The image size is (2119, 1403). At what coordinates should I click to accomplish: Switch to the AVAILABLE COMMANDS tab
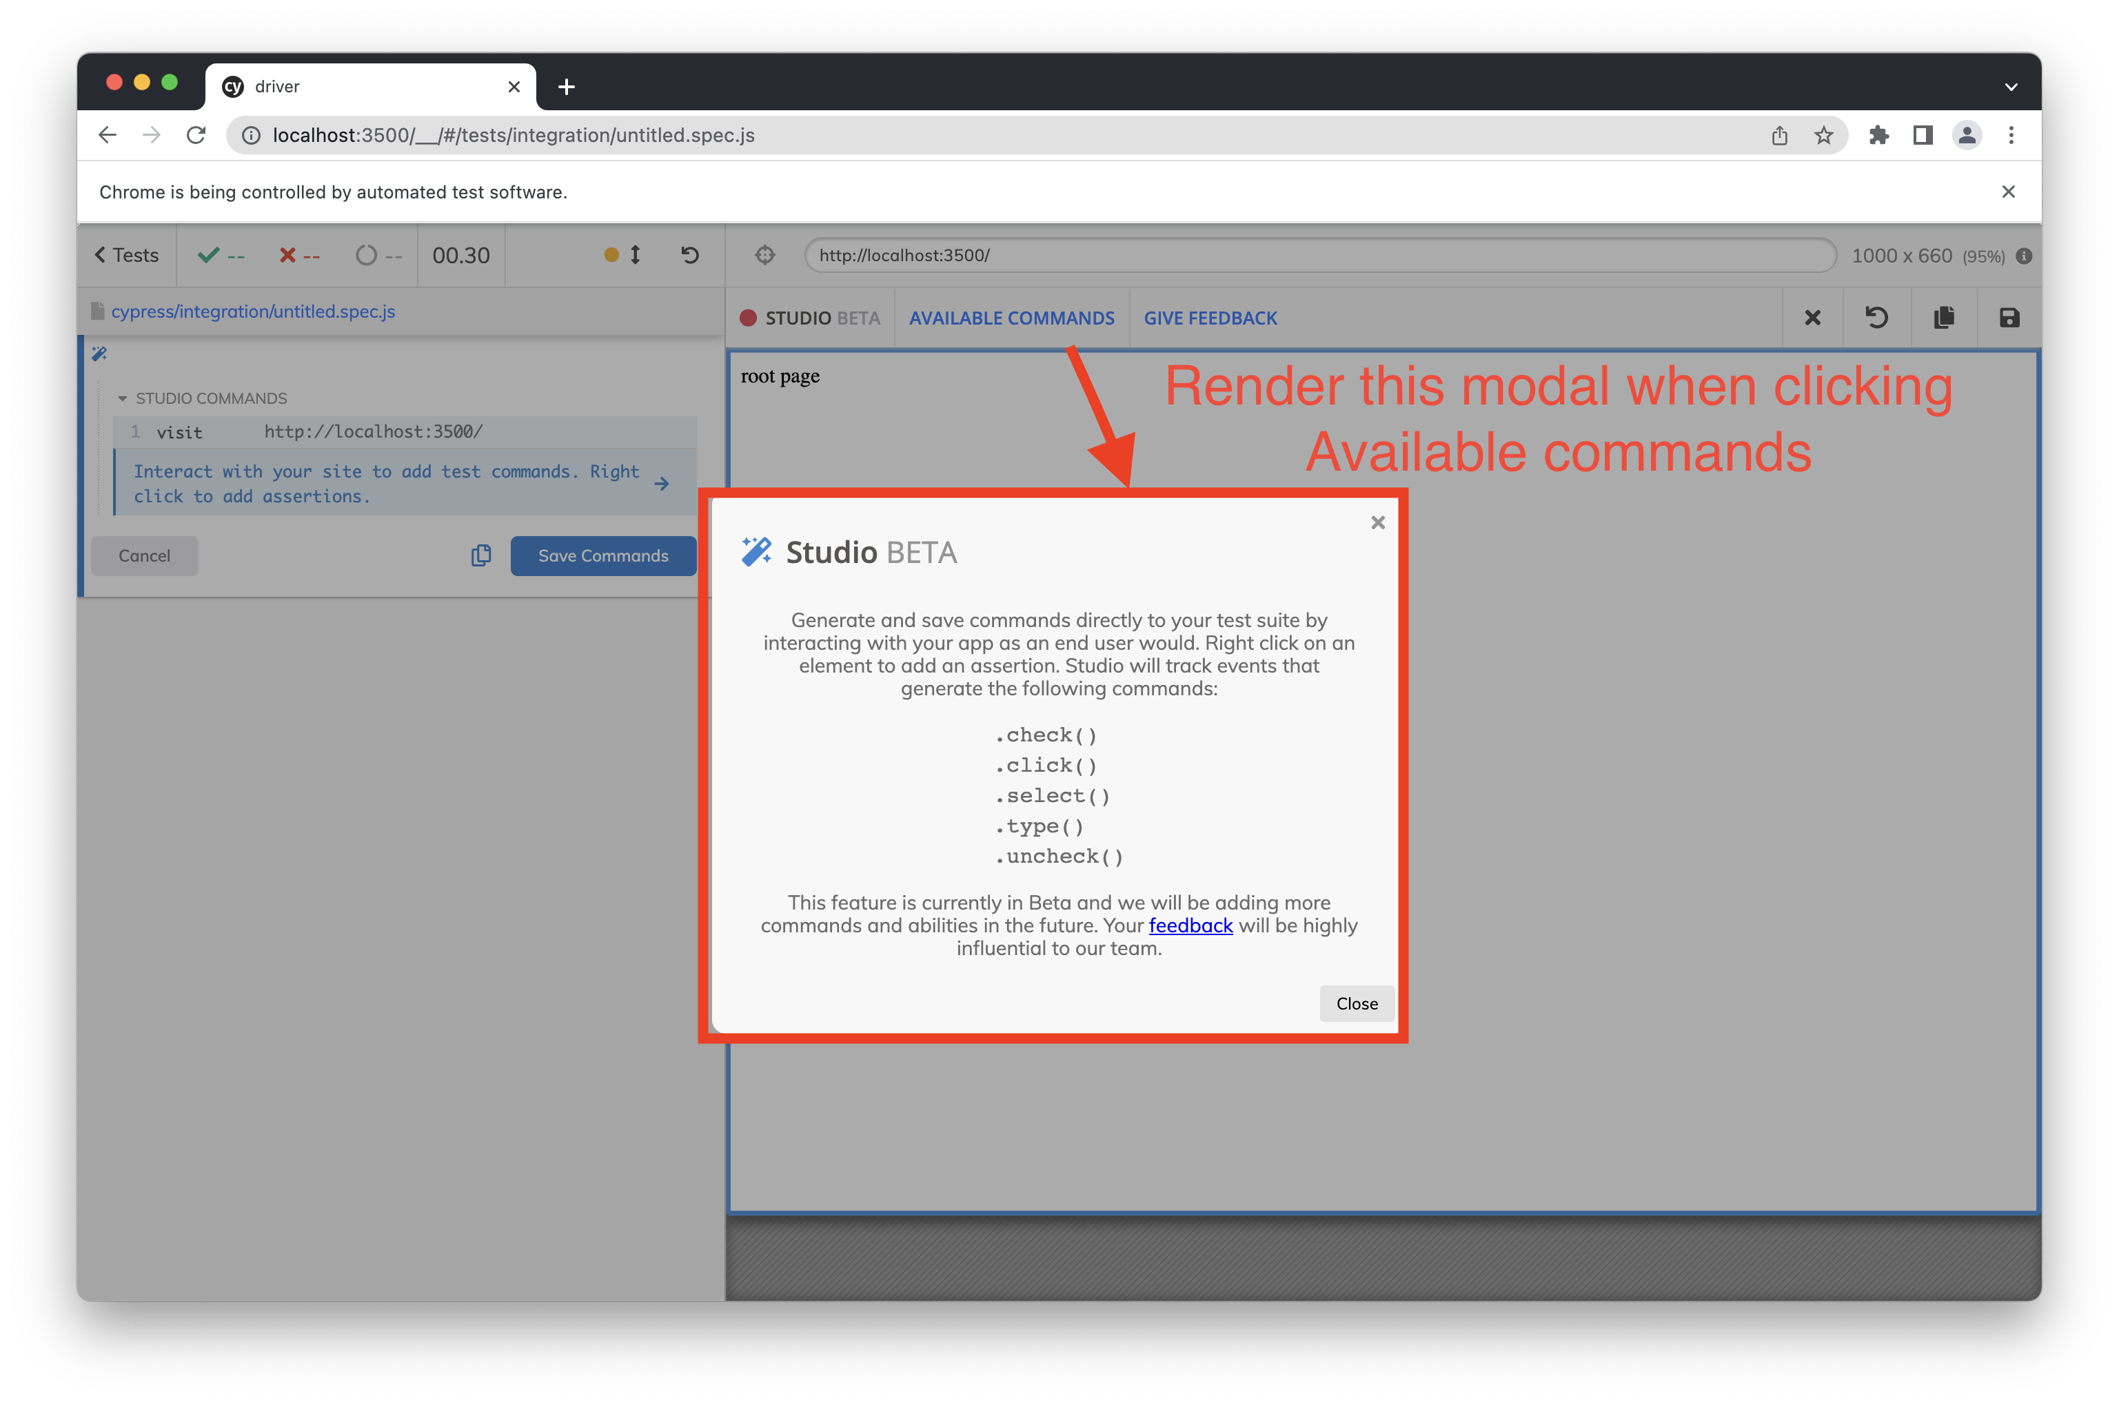(x=1012, y=318)
